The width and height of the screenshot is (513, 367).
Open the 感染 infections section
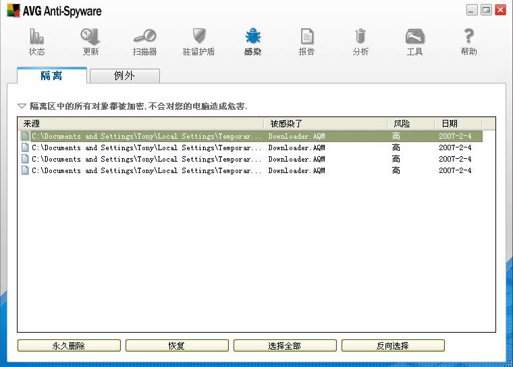[x=252, y=42]
